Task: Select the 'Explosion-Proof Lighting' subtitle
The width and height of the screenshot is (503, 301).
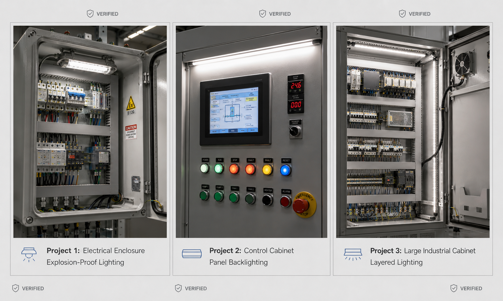Action: tap(85, 262)
